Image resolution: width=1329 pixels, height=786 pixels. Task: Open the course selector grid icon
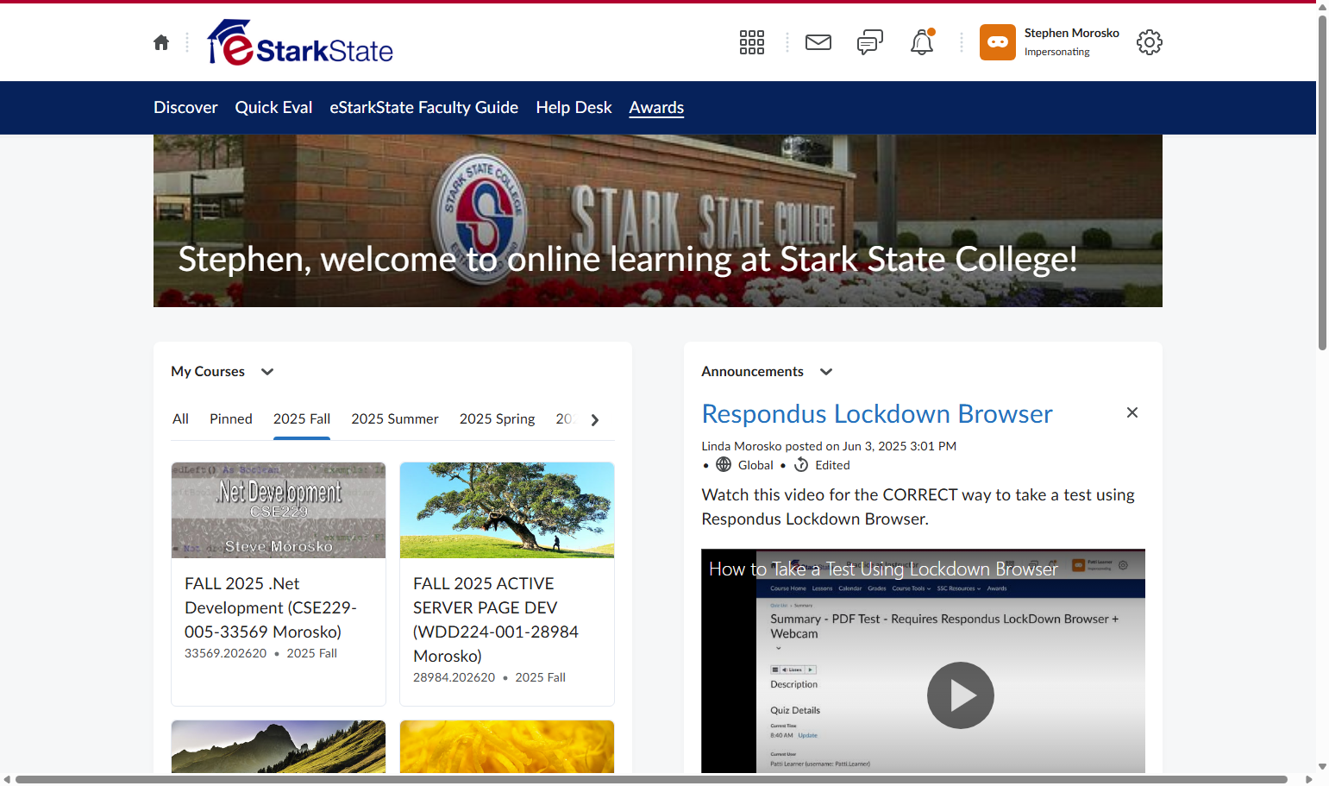point(752,42)
